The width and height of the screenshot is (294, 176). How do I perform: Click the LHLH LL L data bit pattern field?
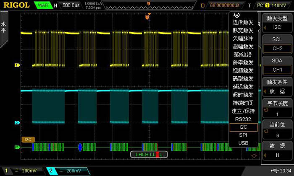149,155
